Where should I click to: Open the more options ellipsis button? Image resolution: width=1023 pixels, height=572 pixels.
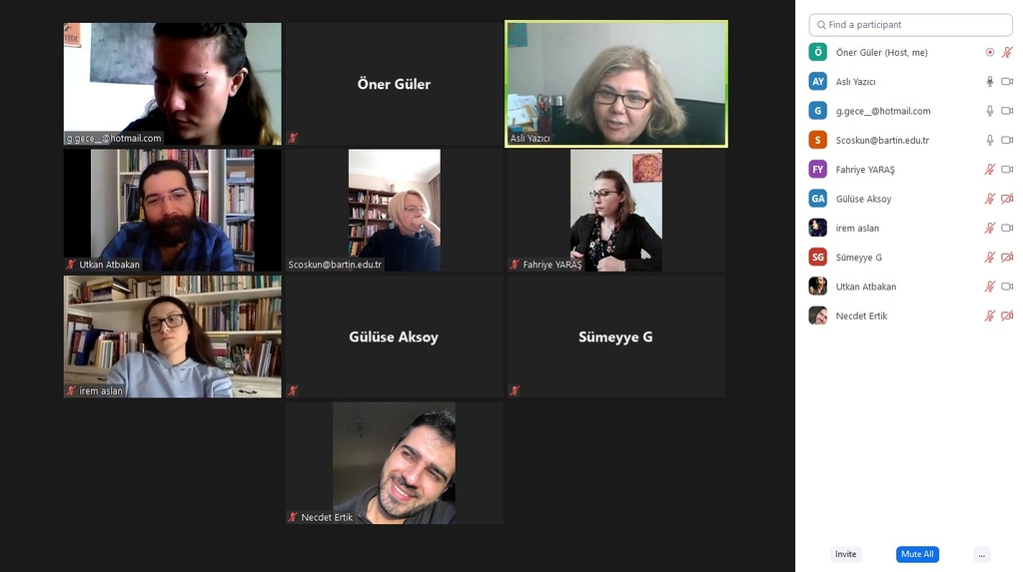tap(982, 554)
